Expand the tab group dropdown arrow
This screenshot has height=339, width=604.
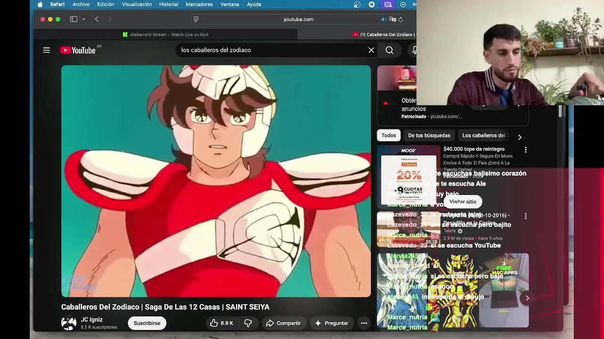(84, 19)
